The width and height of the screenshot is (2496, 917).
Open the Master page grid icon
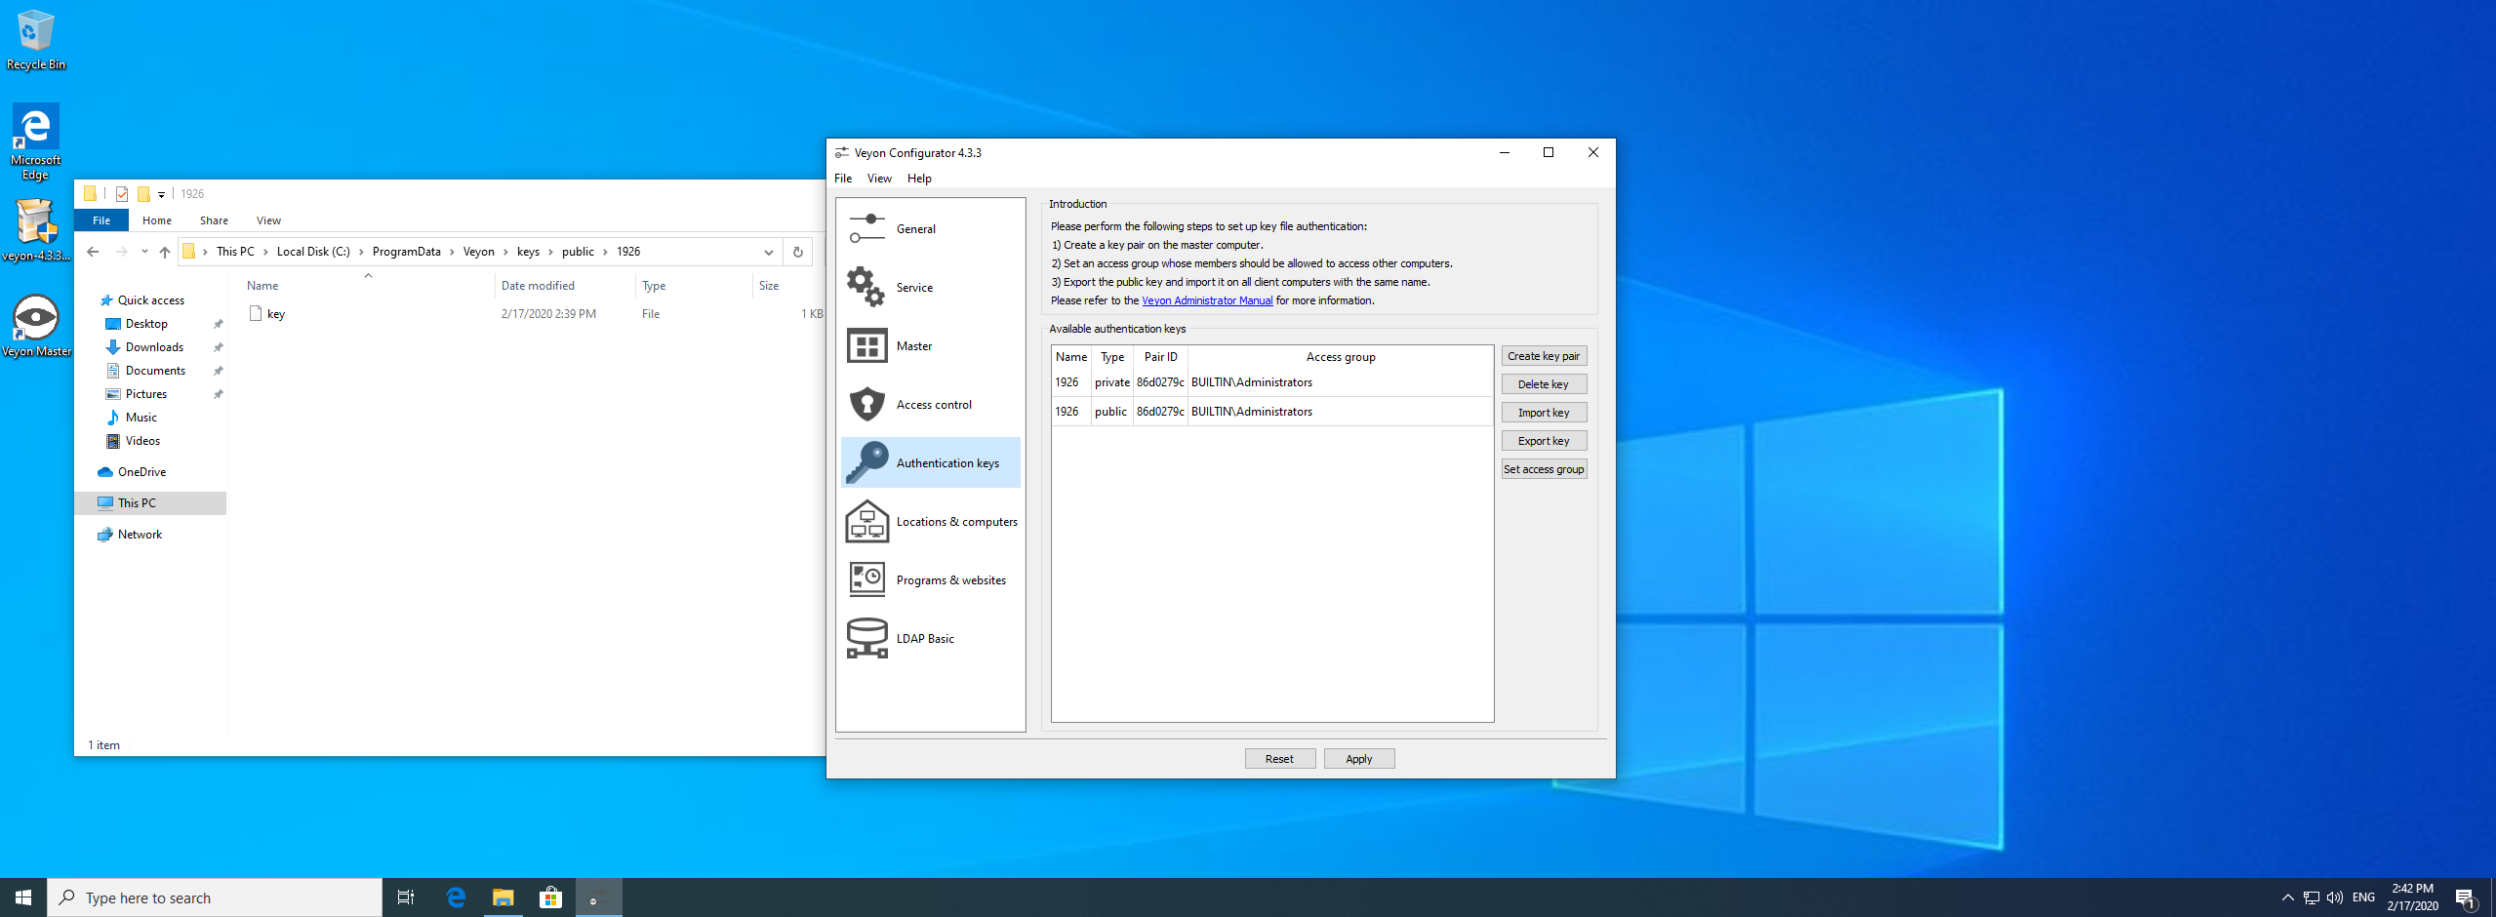click(866, 345)
